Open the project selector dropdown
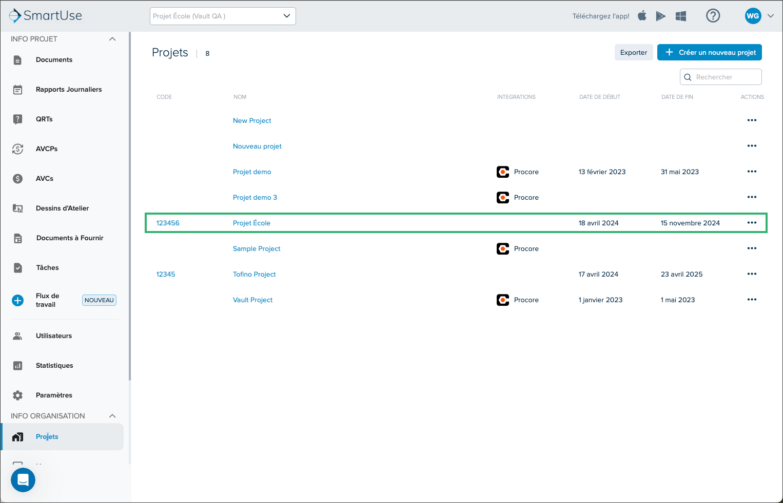Image resolution: width=783 pixels, height=503 pixels. [x=223, y=16]
